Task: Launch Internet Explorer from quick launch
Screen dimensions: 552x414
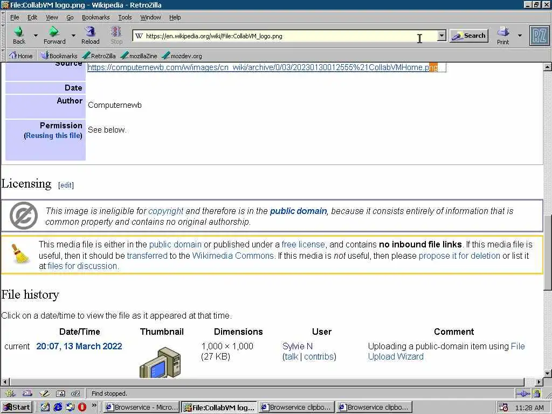Action: tap(58, 407)
